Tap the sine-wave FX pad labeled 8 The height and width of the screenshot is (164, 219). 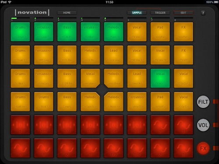20,148
